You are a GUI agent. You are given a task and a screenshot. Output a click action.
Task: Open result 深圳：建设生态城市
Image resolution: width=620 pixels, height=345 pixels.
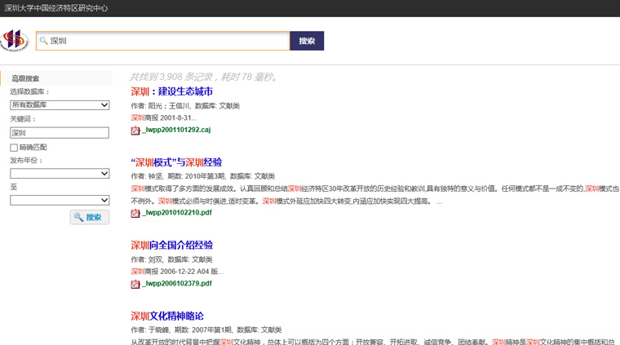coord(171,91)
